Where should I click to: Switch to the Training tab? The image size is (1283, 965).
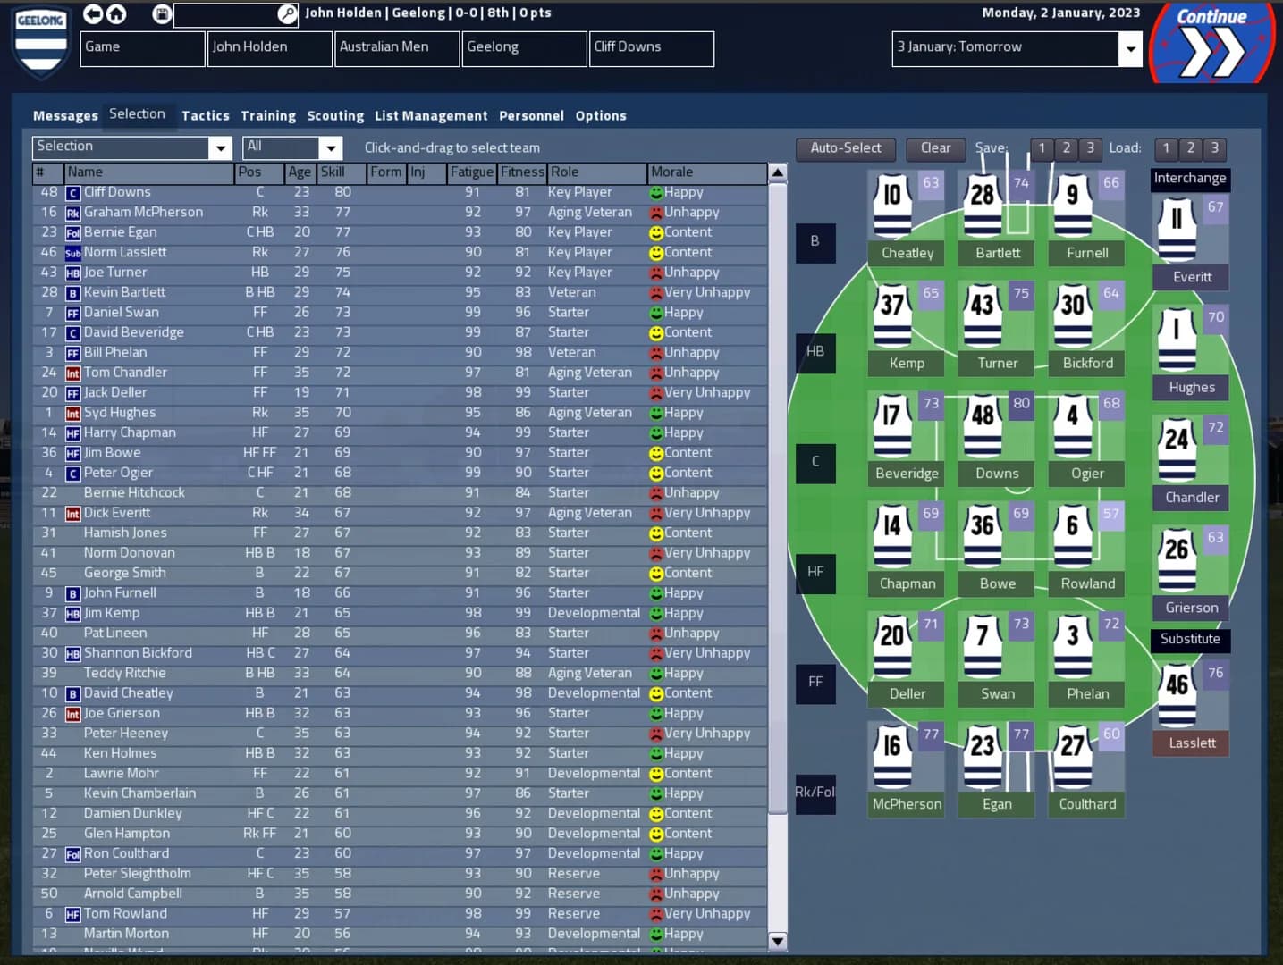(x=268, y=116)
